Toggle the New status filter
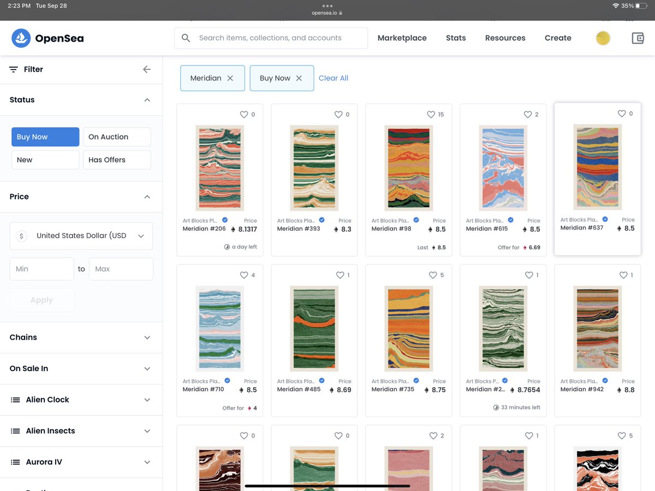 click(x=45, y=160)
